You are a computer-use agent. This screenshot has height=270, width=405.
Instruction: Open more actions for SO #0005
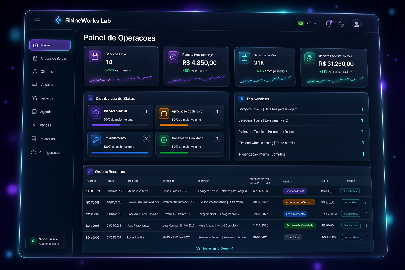point(367,237)
